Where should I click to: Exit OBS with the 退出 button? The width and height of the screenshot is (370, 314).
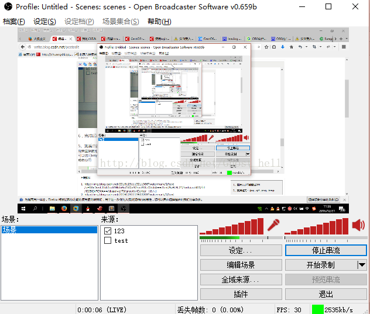pos(326,294)
